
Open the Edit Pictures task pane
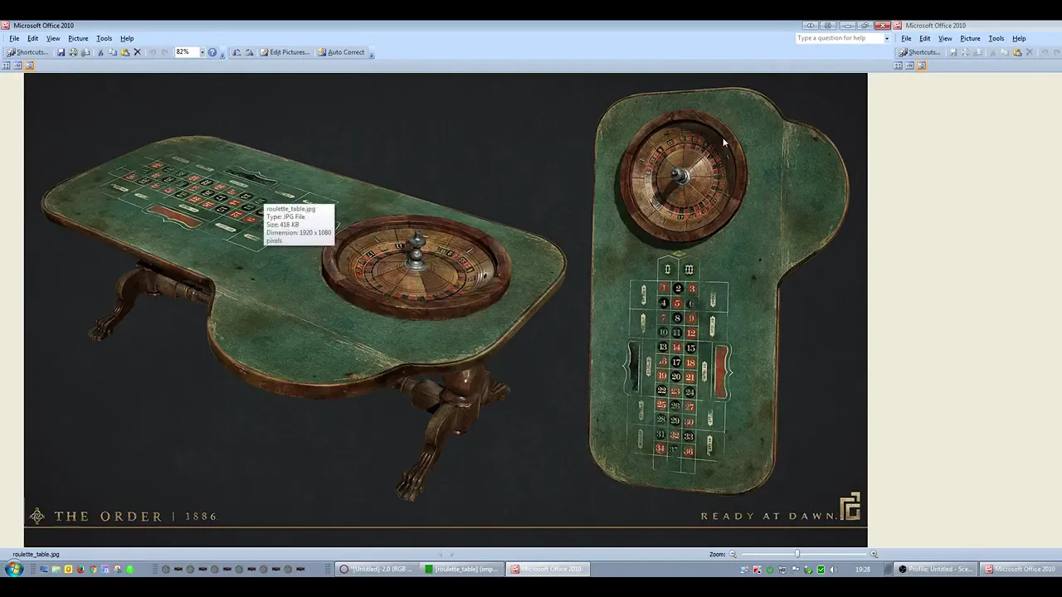[285, 52]
